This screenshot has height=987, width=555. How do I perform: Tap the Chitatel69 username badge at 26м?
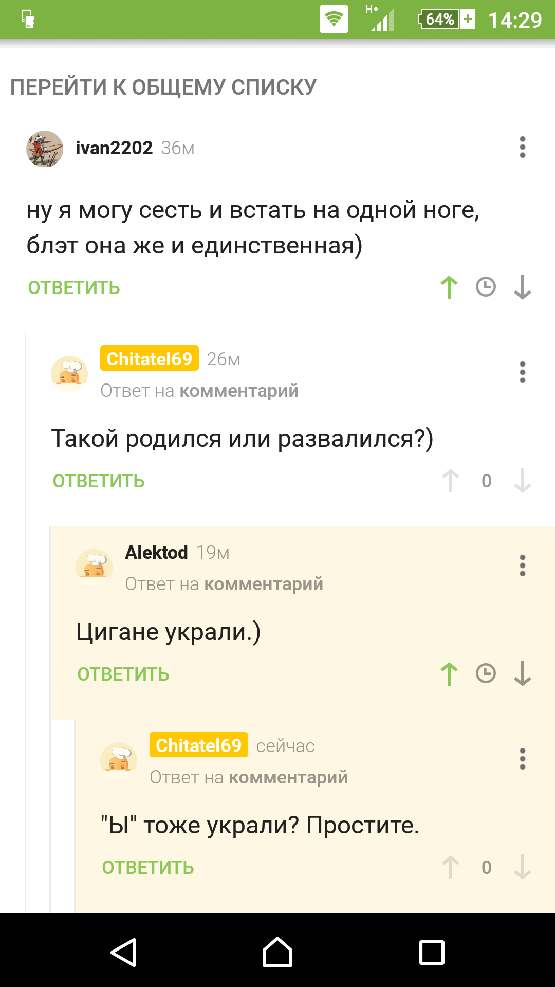click(x=149, y=359)
